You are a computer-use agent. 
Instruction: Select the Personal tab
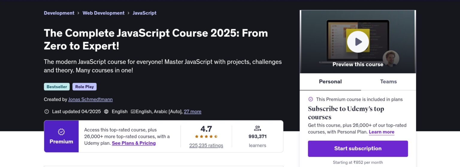tap(330, 81)
